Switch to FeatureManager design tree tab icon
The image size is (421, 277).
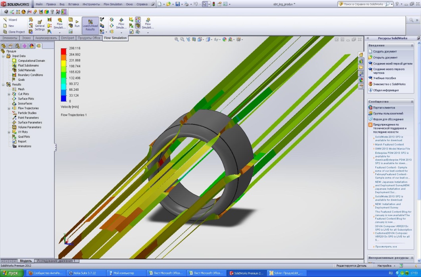pos(4,46)
